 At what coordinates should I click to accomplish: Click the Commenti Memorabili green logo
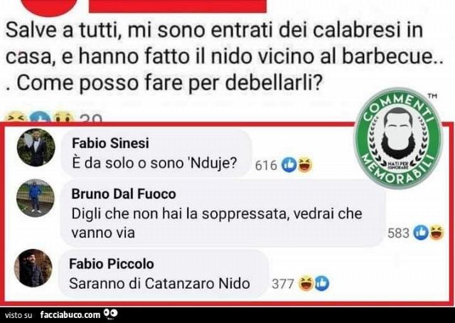tap(398, 138)
